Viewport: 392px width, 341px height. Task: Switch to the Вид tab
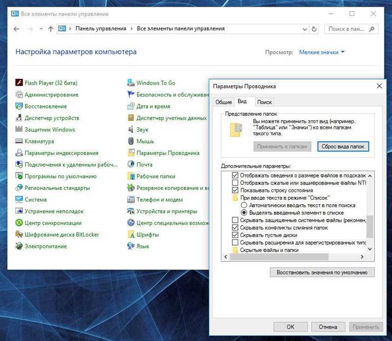[242, 101]
